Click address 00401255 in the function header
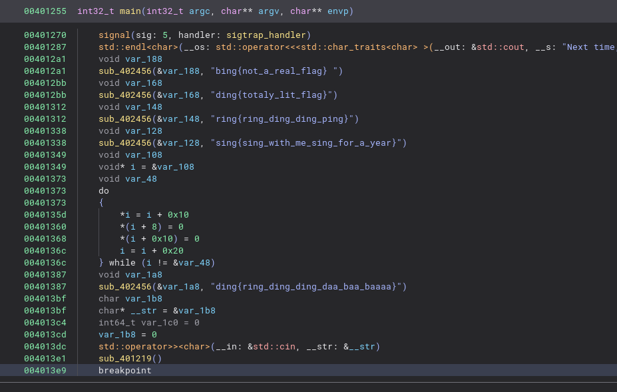The width and height of the screenshot is (617, 392). click(45, 12)
